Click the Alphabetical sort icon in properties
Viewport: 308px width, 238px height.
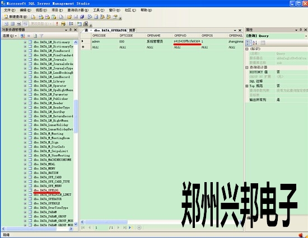[x=255, y=42]
